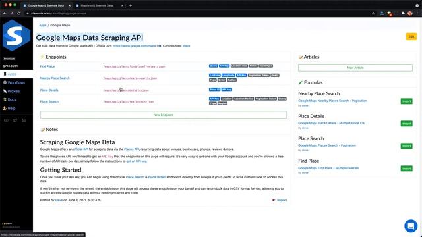Image resolution: width=422 pixels, height=237 pixels.
Task: Click the yellow Edit button
Action: 411,37
